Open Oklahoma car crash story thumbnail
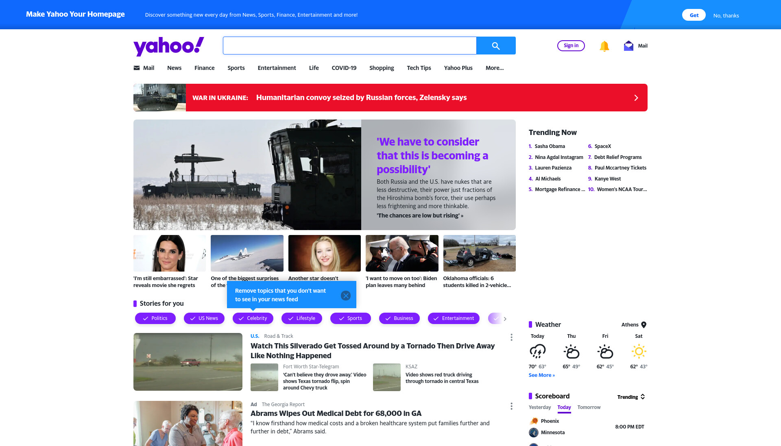Viewport: 781px width, 446px height. [479, 253]
